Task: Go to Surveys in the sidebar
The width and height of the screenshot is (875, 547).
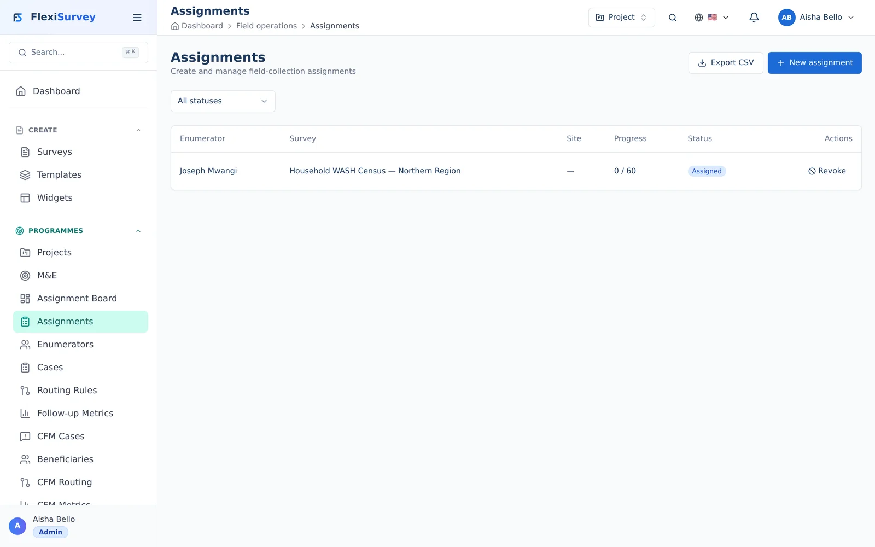Action: pyautogui.click(x=80, y=152)
